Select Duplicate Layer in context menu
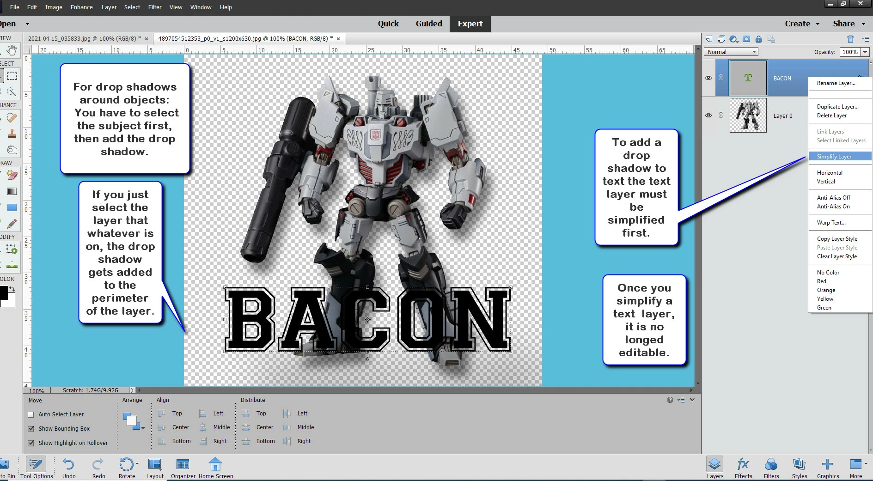The image size is (873, 481). click(x=840, y=107)
